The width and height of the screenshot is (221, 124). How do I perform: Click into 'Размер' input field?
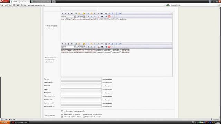[81, 79]
